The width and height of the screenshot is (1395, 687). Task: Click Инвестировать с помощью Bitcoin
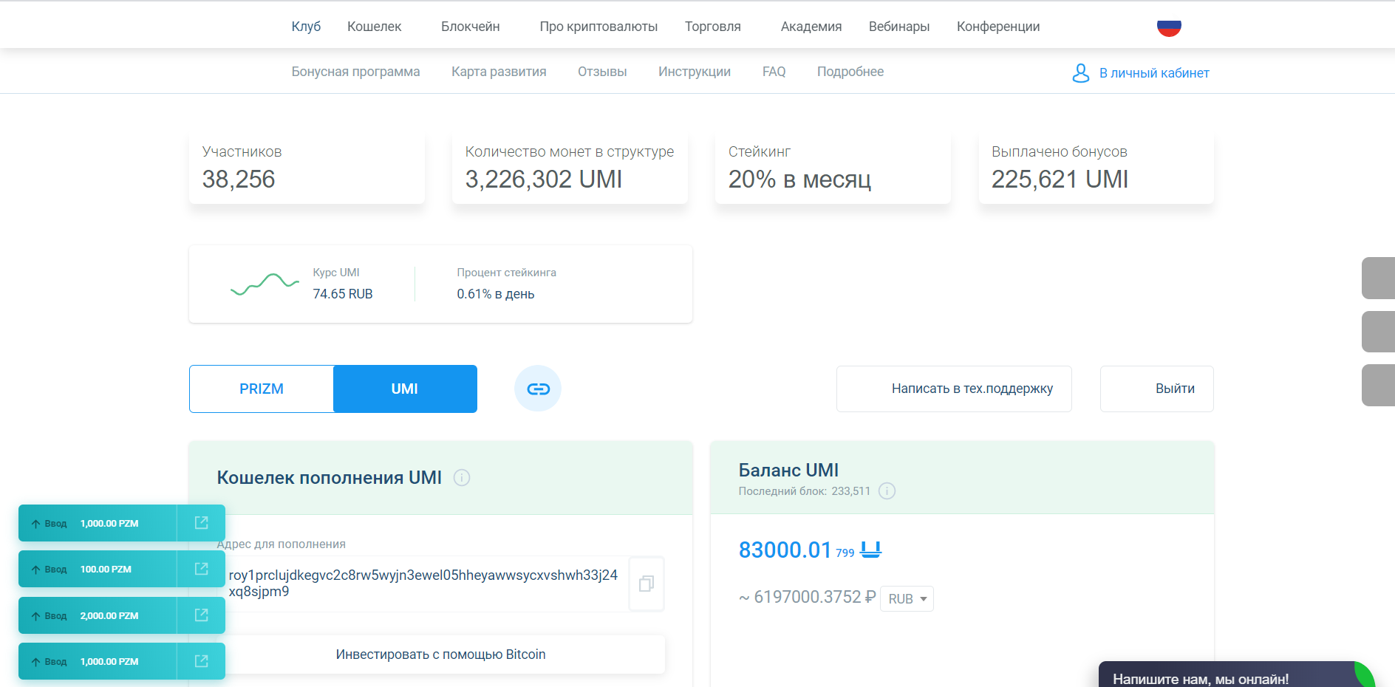[x=441, y=654]
